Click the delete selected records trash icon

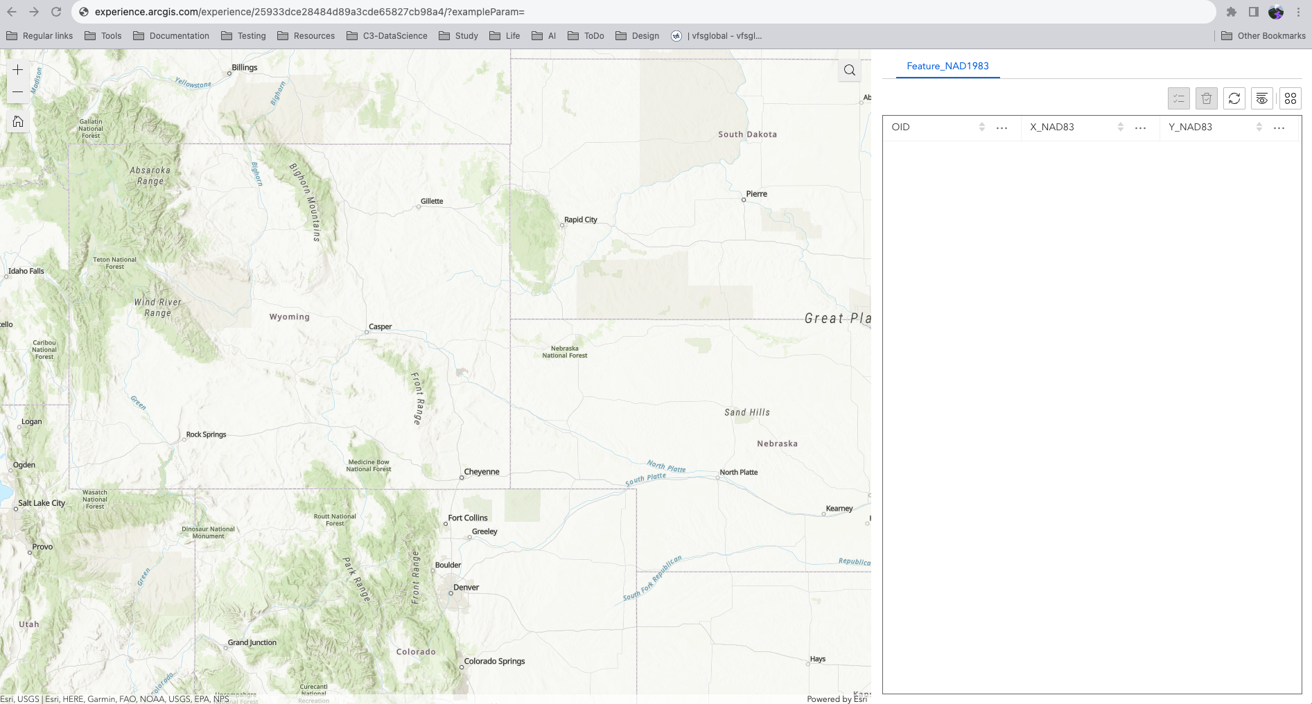(1206, 98)
